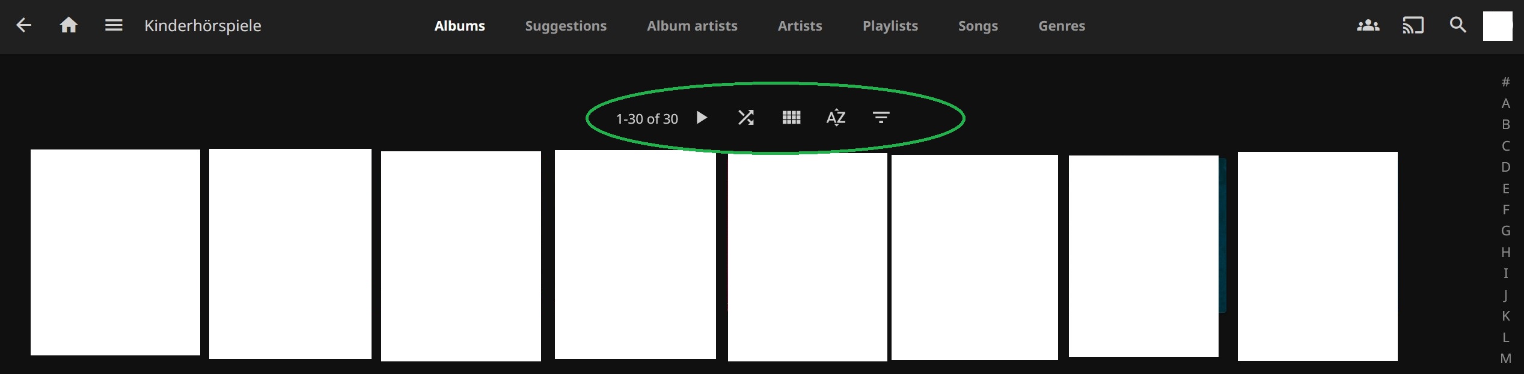Viewport: 1524px width, 374px height.
Task: Jump to letter D in alphabet picker
Action: (1505, 167)
